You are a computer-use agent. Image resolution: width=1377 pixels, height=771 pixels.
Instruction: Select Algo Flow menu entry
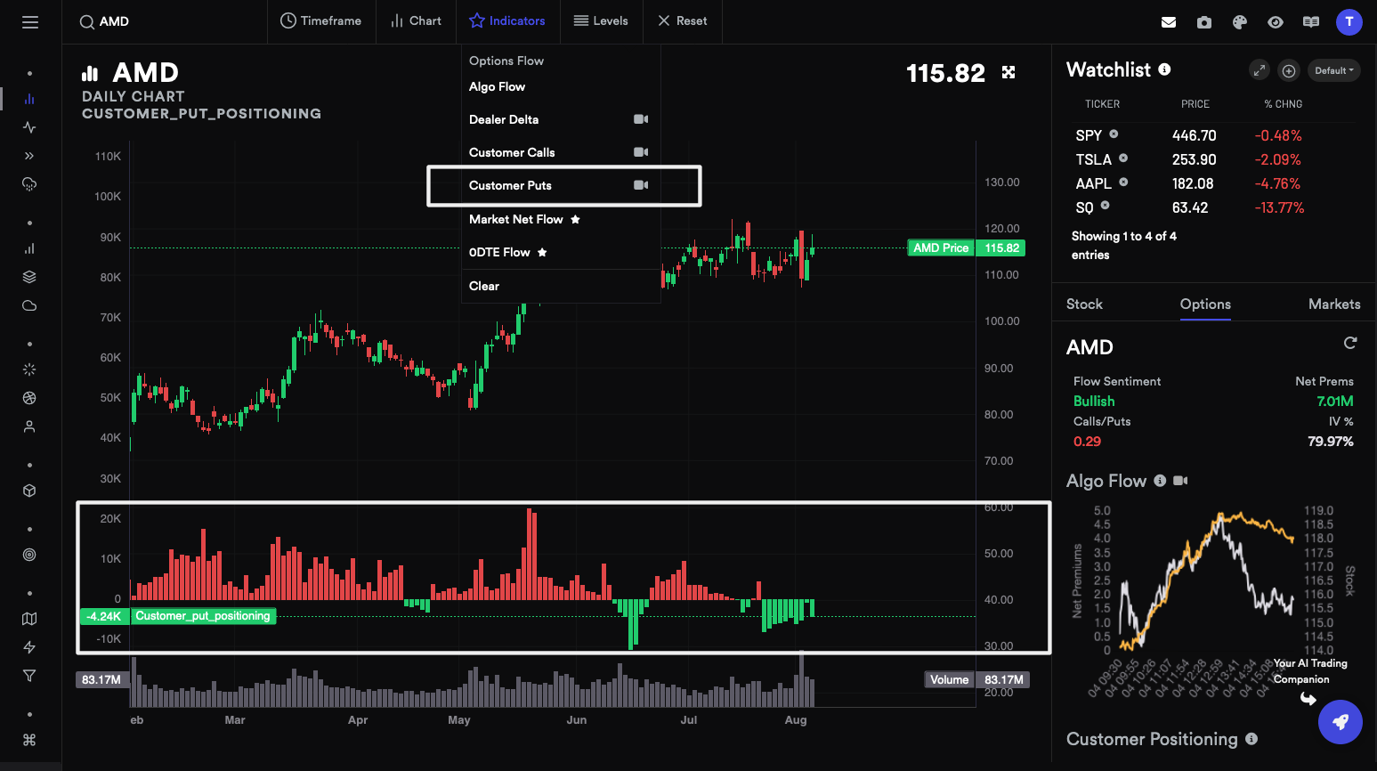[497, 86]
